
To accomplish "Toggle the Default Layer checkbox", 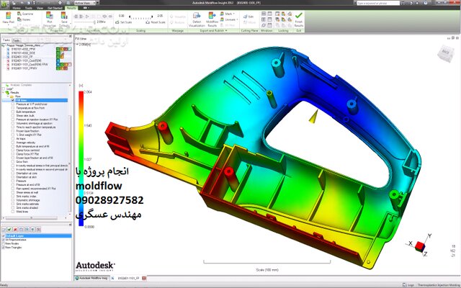I will point(4,236).
